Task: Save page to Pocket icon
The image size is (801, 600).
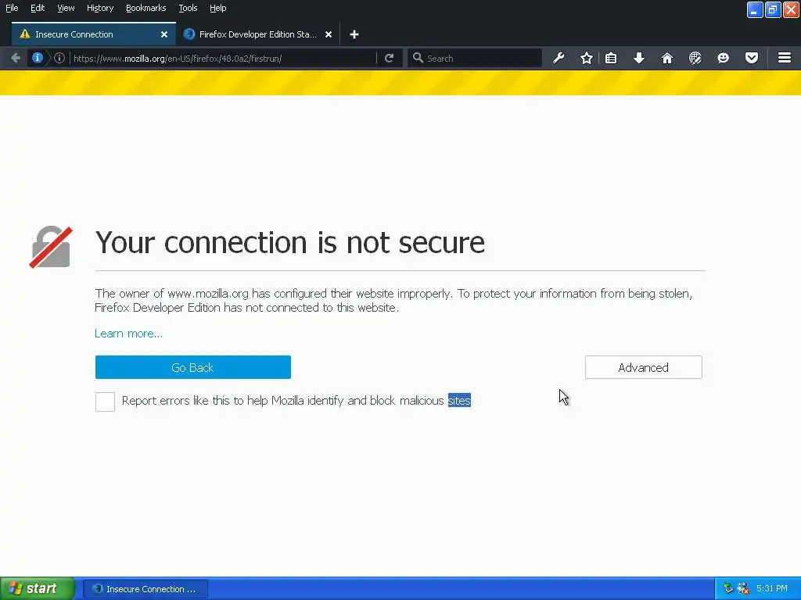Action: pyautogui.click(x=752, y=58)
